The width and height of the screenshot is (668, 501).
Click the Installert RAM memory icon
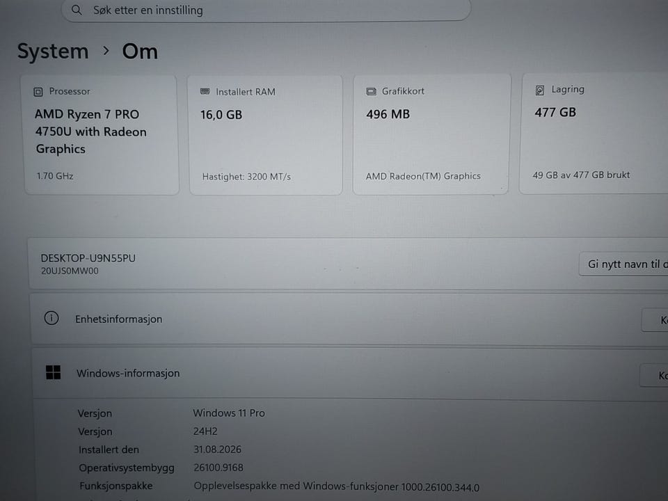click(x=205, y=91)
